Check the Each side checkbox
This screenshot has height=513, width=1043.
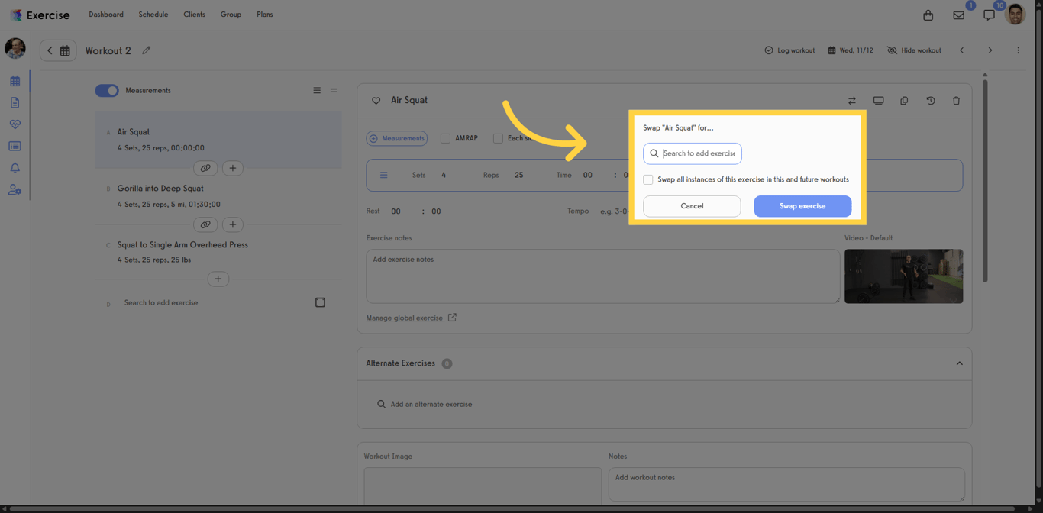498,138
